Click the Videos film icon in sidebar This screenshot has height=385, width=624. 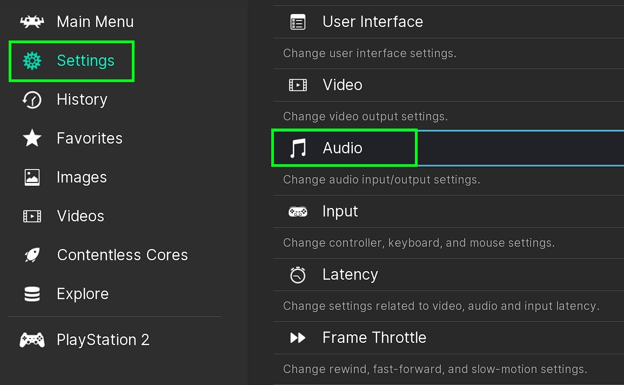32,216
